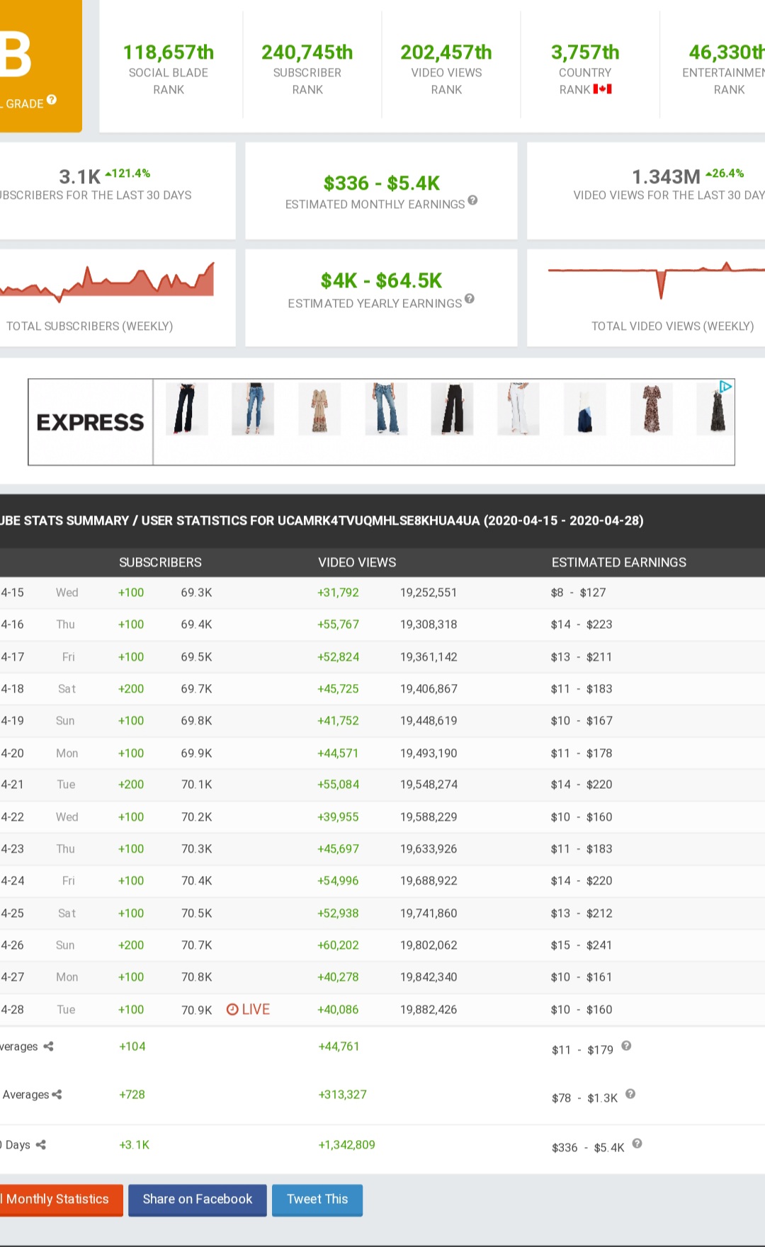
Task: Click the red LIVE label
Action: pos(256,1009)
